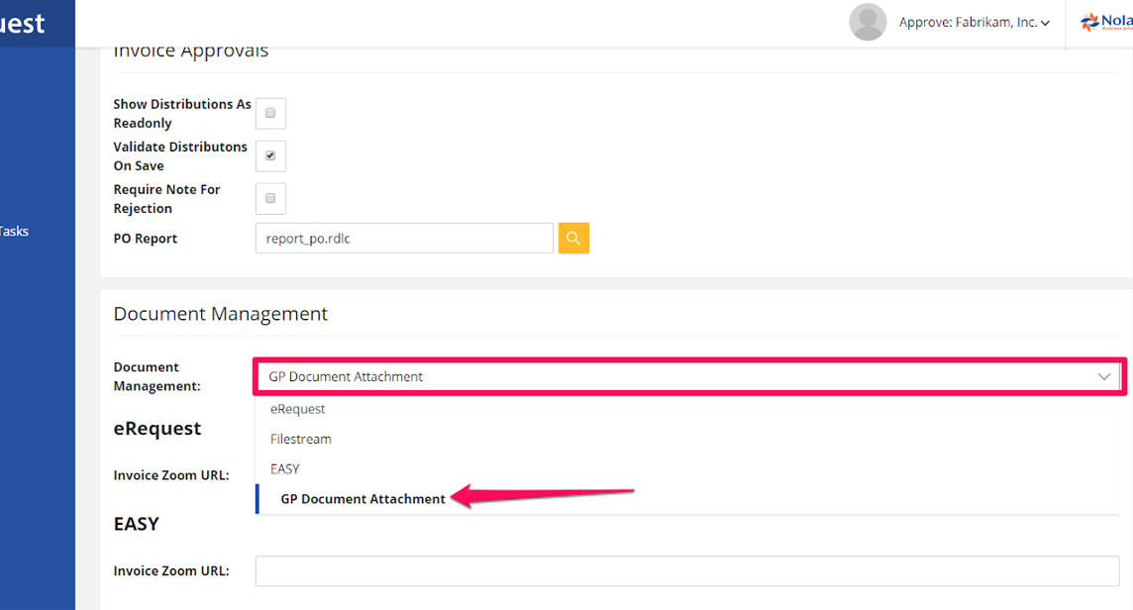Open Tasks in the left sidebar
Viewport: 1133px width, 610px height.
pyautogui.click(x=15, y=232)
